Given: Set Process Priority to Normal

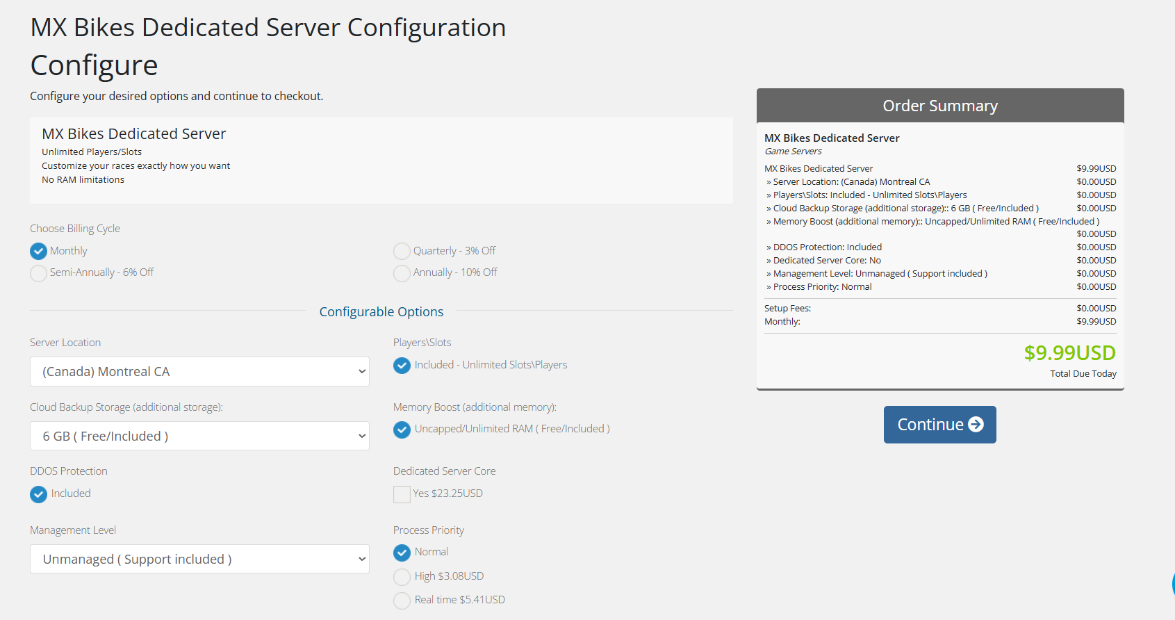Looking at the screenshot, I should [402, 553].
